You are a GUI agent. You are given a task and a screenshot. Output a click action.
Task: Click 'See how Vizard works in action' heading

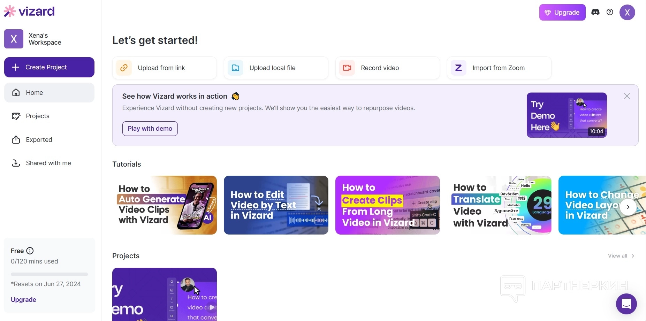click(175, 96)
